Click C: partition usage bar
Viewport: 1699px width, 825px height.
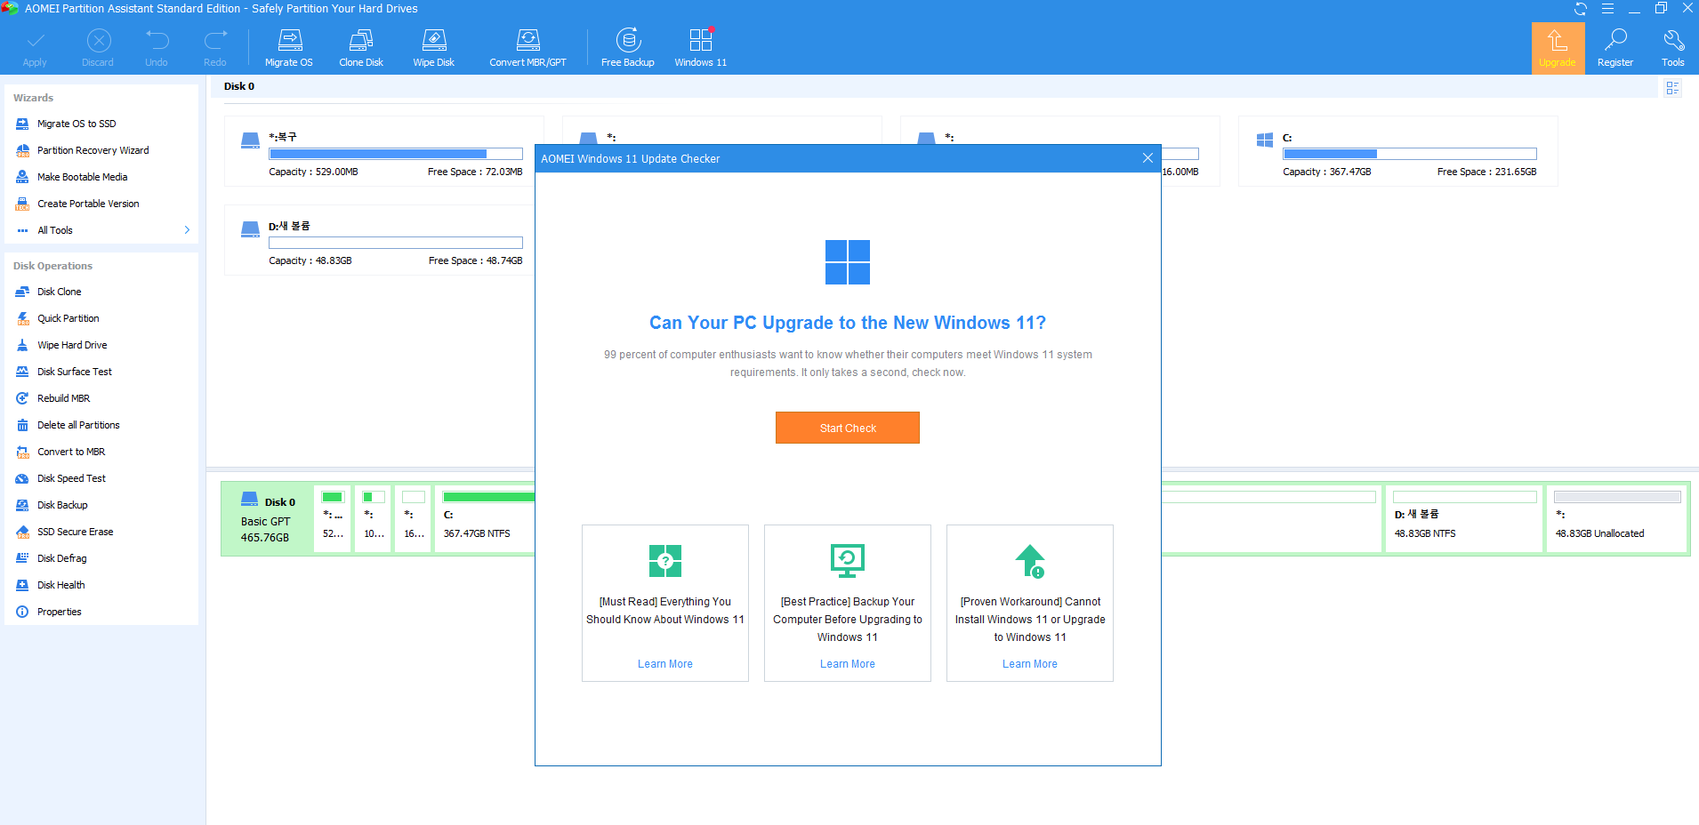[1409, 154]
